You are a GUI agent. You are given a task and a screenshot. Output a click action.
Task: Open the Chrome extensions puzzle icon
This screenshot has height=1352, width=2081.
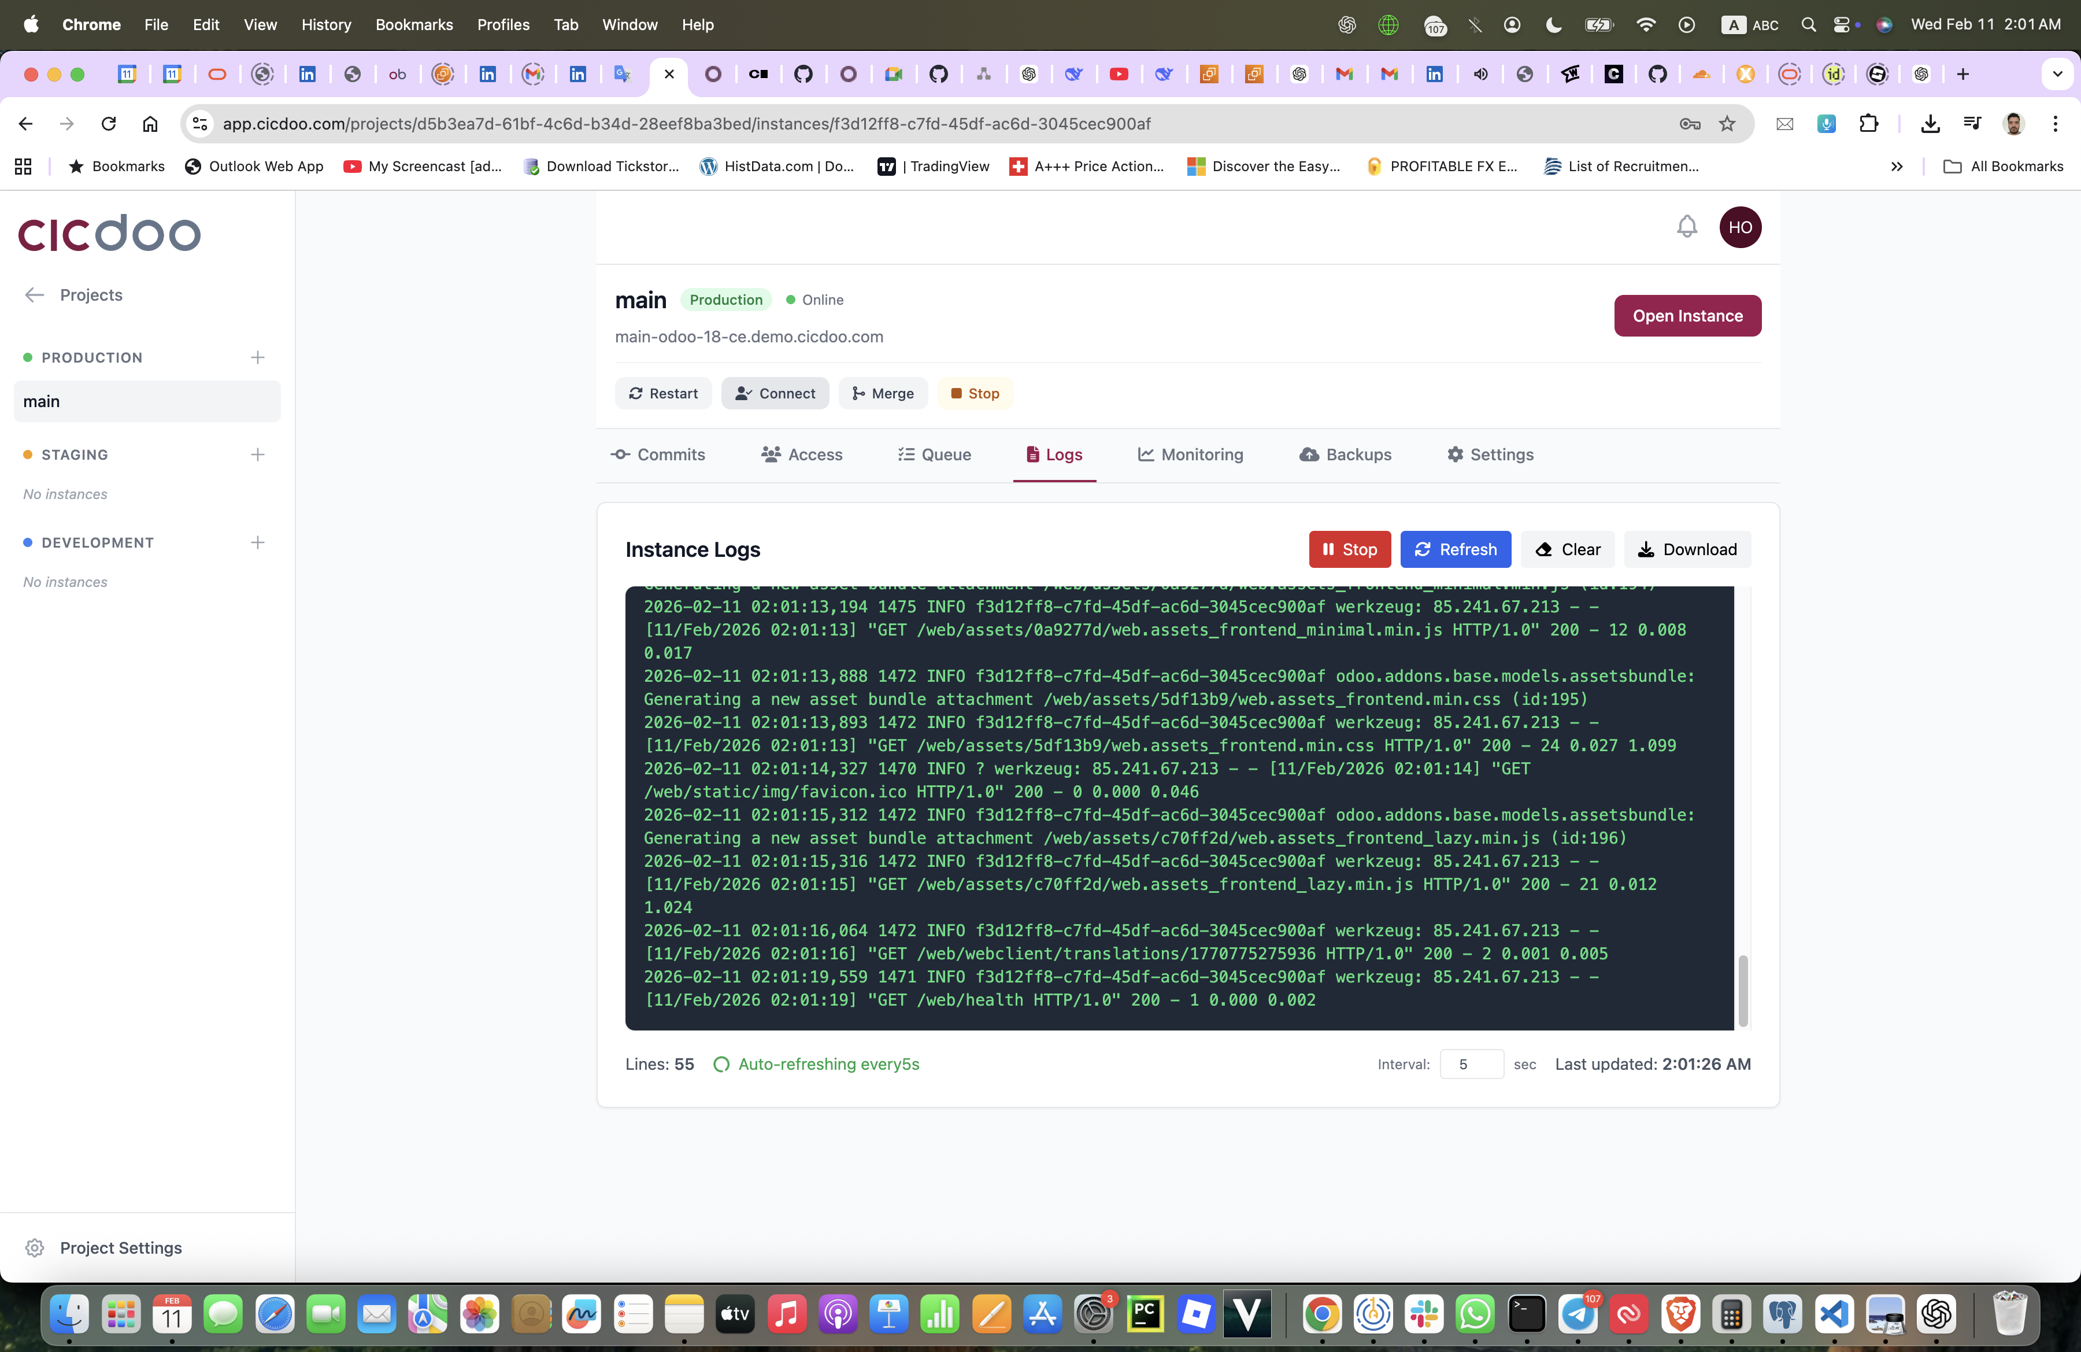coord(1868,124)
